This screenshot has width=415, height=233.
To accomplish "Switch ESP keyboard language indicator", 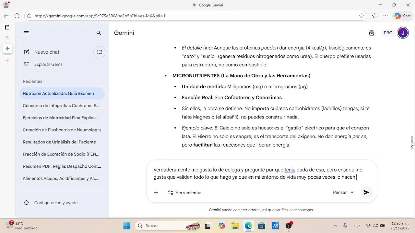I will click(356, 226).
